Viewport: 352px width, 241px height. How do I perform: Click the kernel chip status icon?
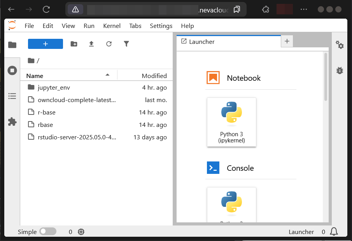click(81, 232)
